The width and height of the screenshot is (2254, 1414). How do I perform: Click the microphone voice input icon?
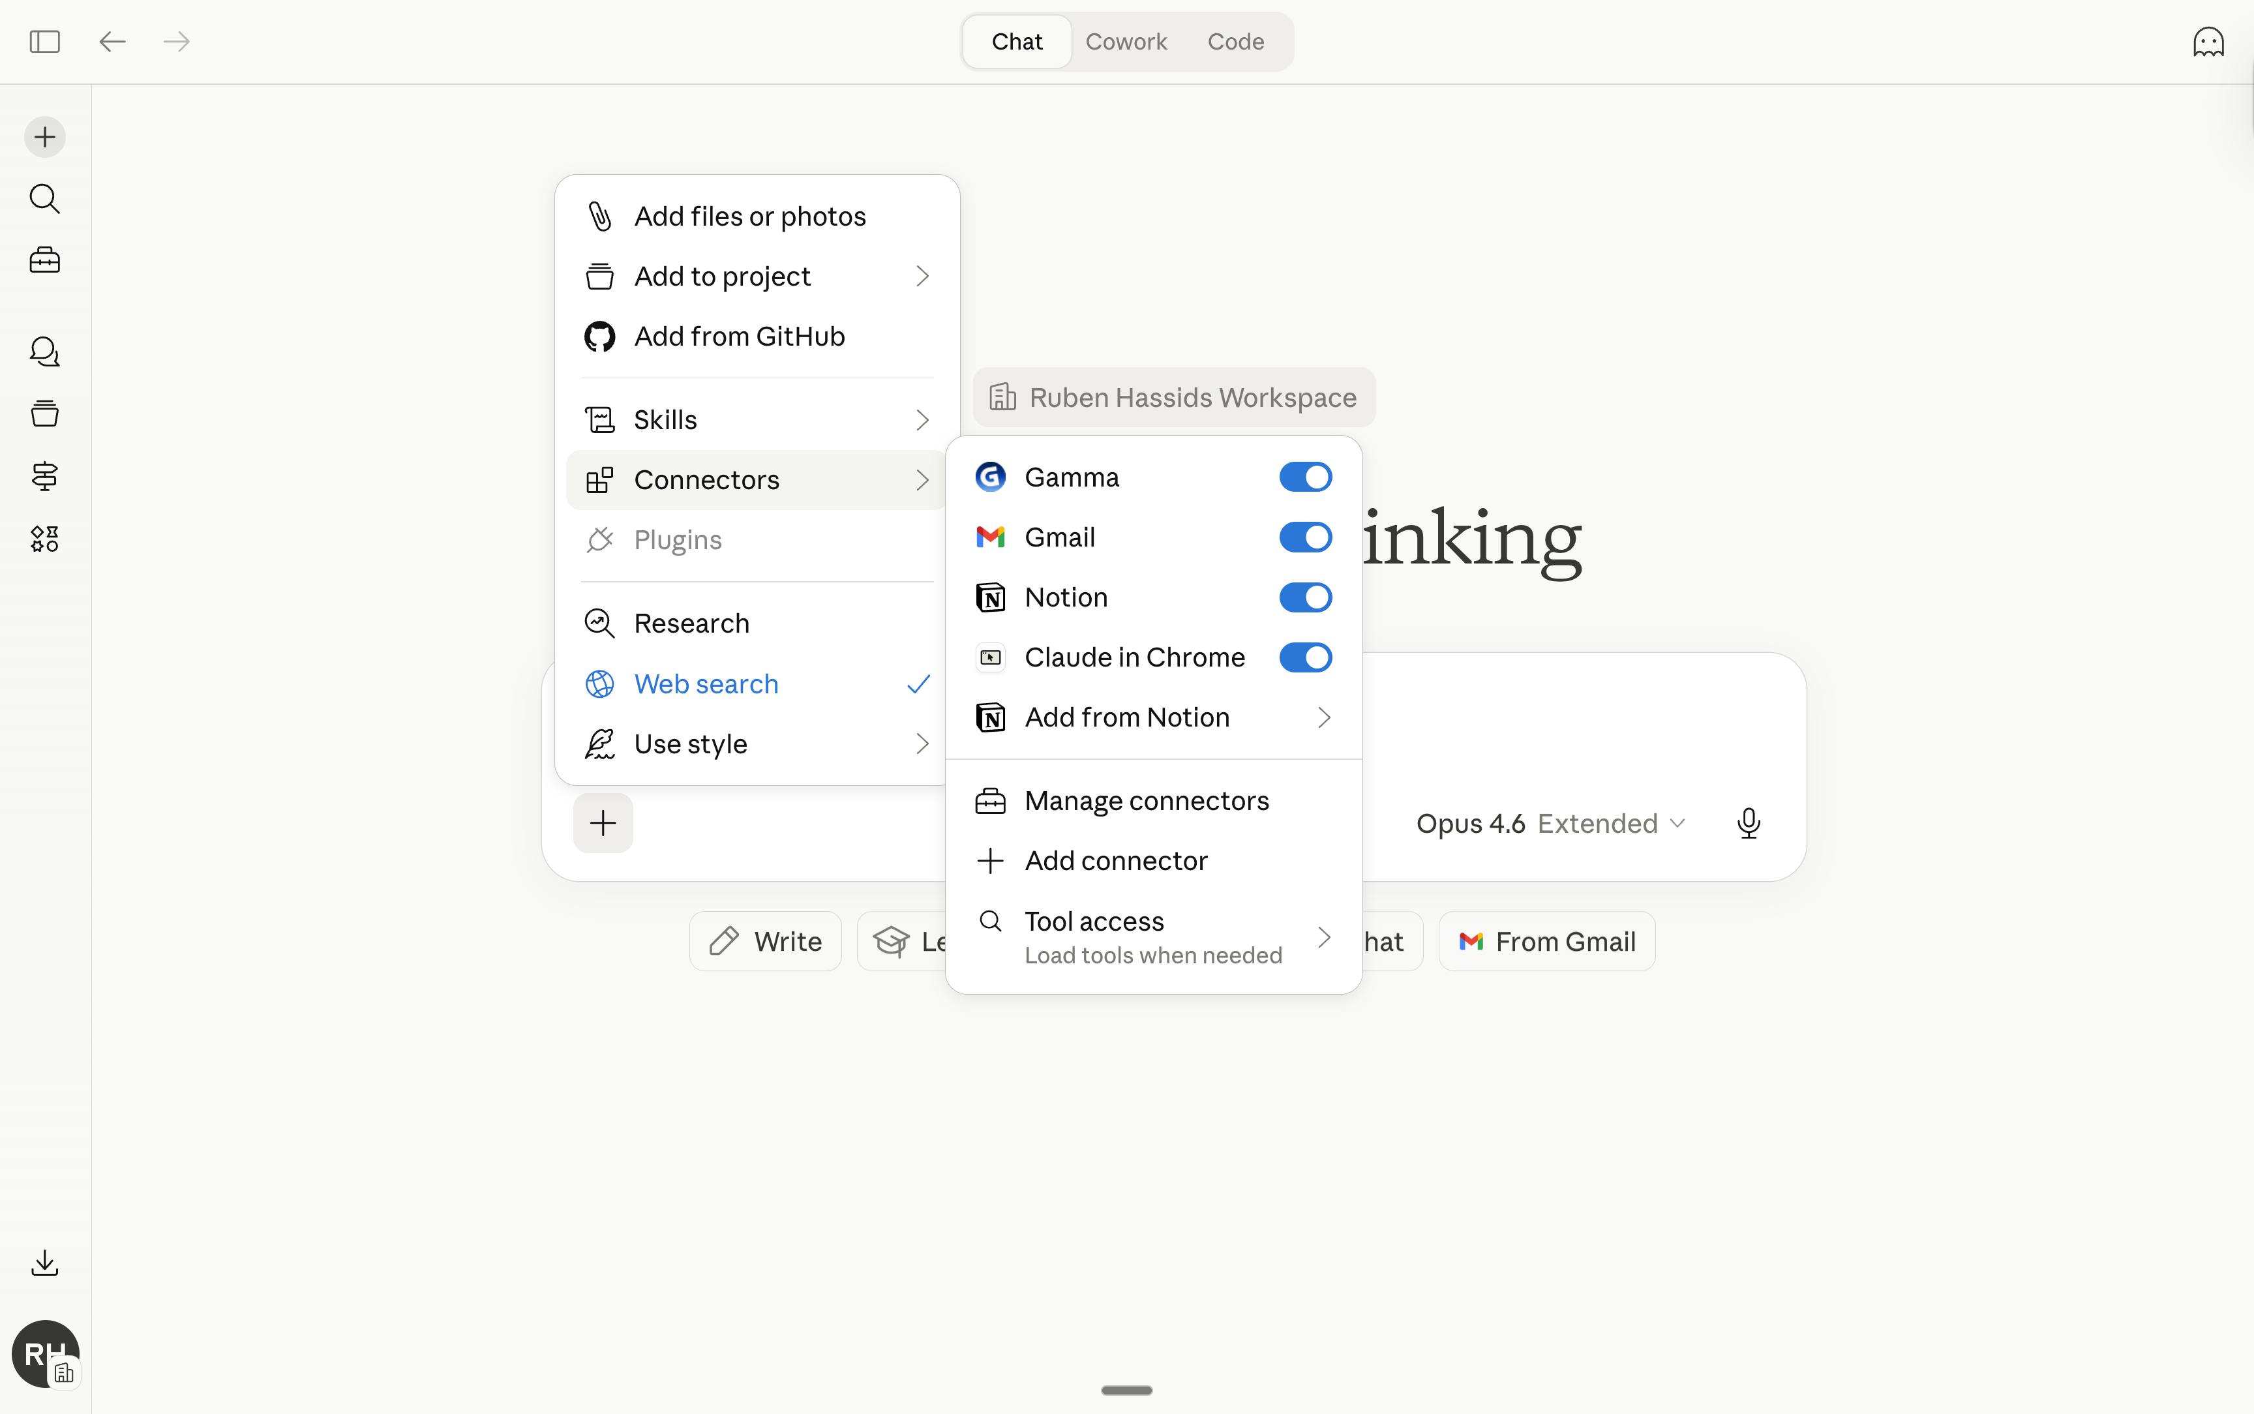pyautogui.click(x=1749, y=823)
